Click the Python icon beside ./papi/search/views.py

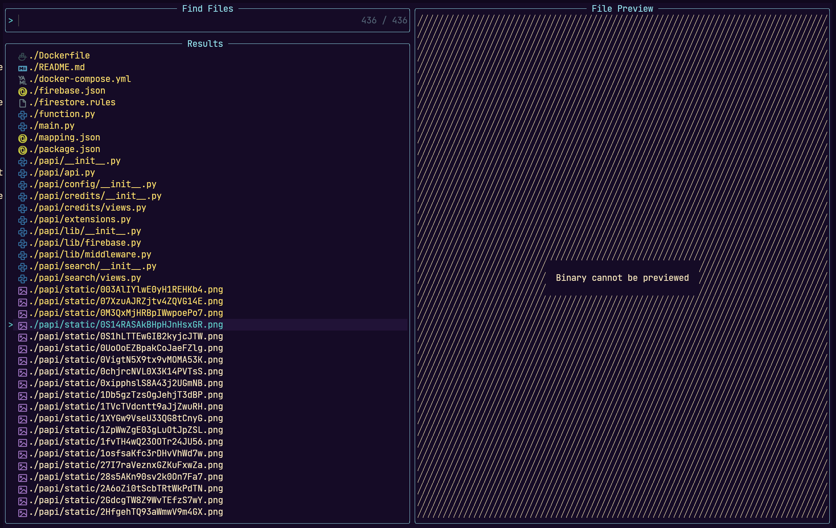pyautogui.click(x=22, y=279)
